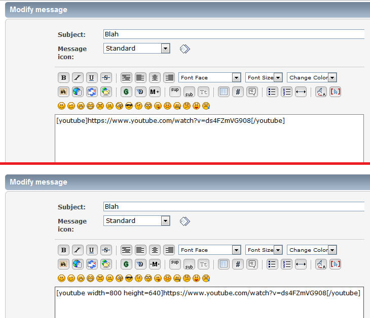Insert hyperlink globe icon in upper editor
This screenshot has height=318, width=370.
(x=78, y=92)
